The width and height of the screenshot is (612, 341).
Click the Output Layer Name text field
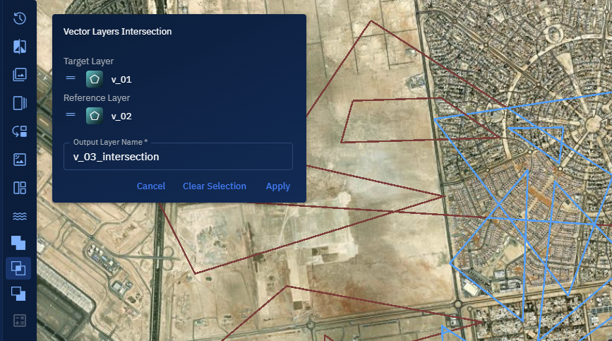(178, 157)
